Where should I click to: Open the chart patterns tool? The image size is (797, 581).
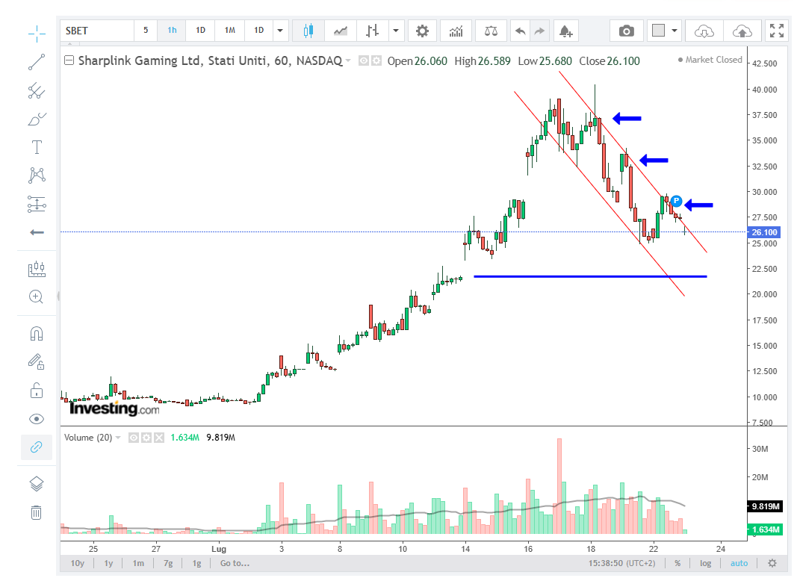point(37,175)
